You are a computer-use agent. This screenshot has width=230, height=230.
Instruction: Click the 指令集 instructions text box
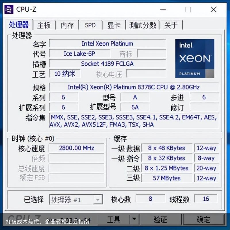[x=134, y=121]
